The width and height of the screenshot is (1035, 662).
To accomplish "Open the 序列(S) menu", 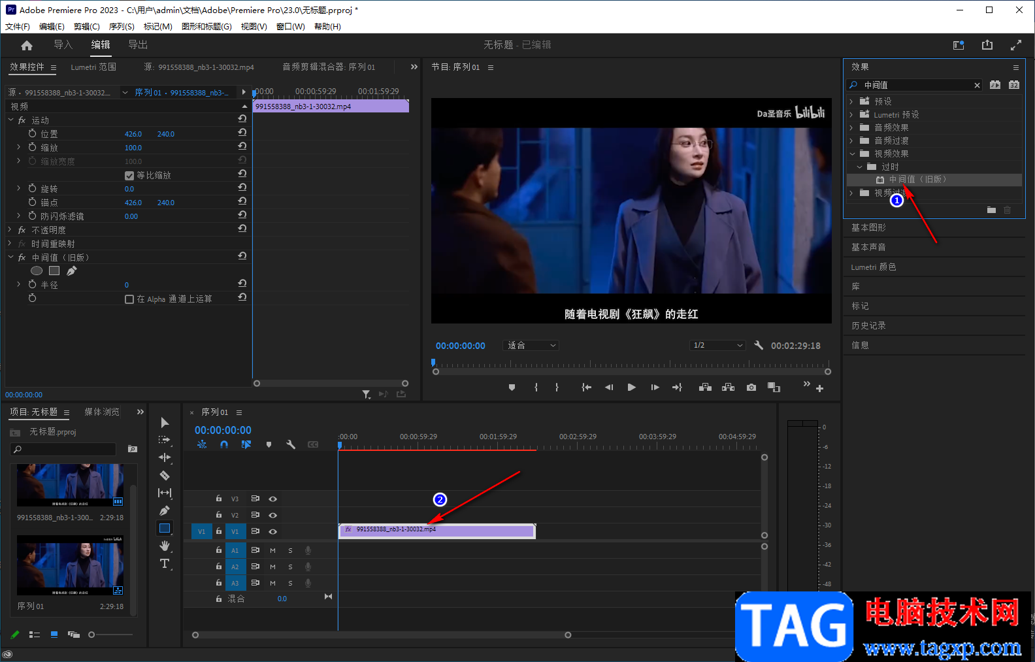I will click(x=122, y=27).
